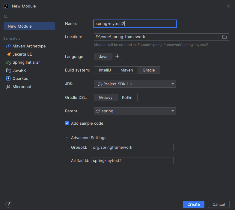
Task: Click the Spring Initializr generator icon
Action: tap(8, 62)
